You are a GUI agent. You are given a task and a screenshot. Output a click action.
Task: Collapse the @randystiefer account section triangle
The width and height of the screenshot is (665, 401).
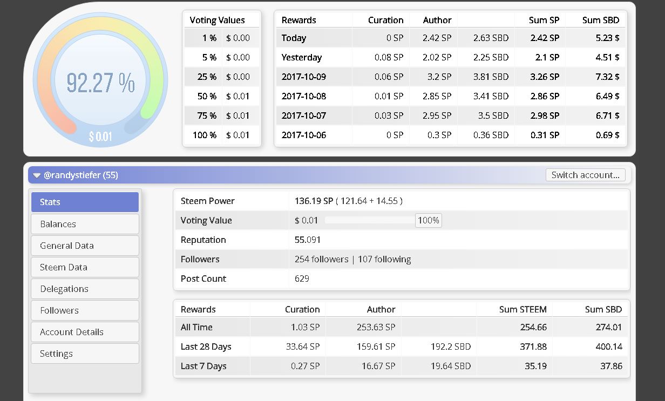coord(36,175)
